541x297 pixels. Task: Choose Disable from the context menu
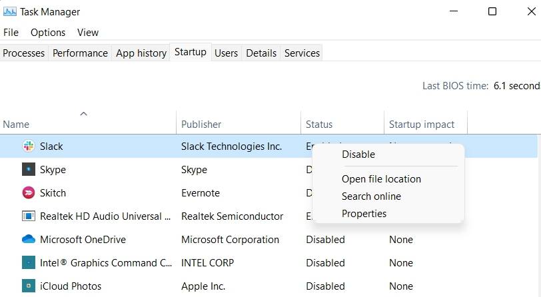pos(358,154)
